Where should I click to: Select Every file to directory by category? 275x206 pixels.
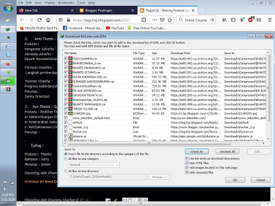(66, 154)
